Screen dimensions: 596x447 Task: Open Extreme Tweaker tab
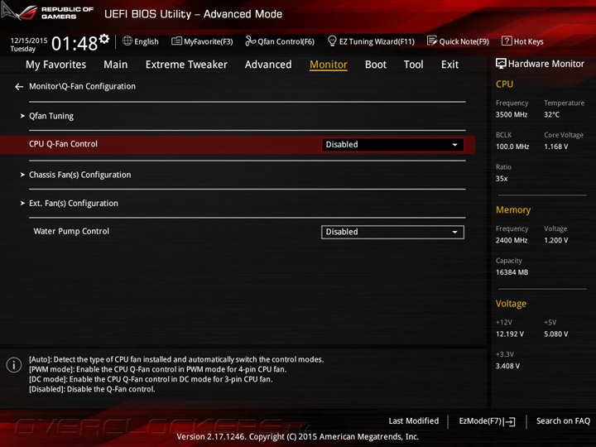pos(186,65)
